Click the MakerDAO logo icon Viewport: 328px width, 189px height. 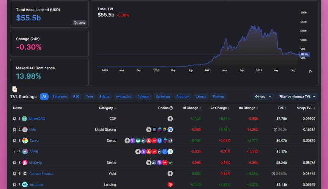pyautogui.click(x=25, y=119)
